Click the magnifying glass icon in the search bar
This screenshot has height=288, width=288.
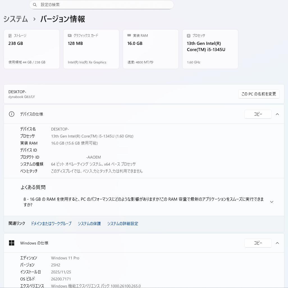(35, 5)
